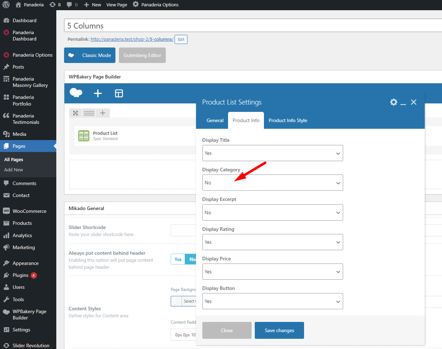Click the row move/expand arrows icon
The image size is (442, 349).
coord(75,113)
